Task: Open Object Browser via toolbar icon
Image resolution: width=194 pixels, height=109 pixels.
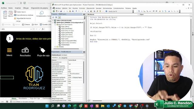Action: click(x=100, y=11)
